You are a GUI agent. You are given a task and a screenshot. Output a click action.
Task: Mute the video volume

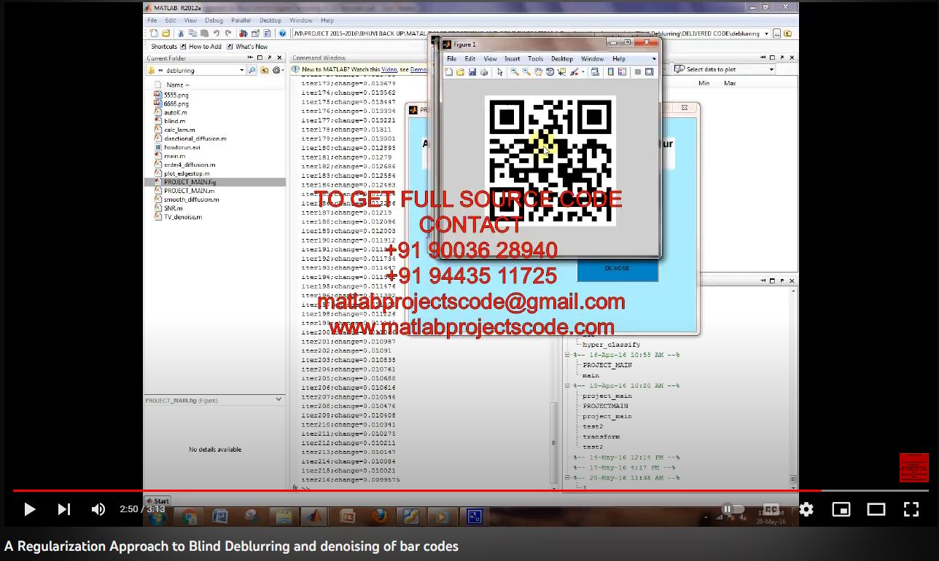click(98, 509)
